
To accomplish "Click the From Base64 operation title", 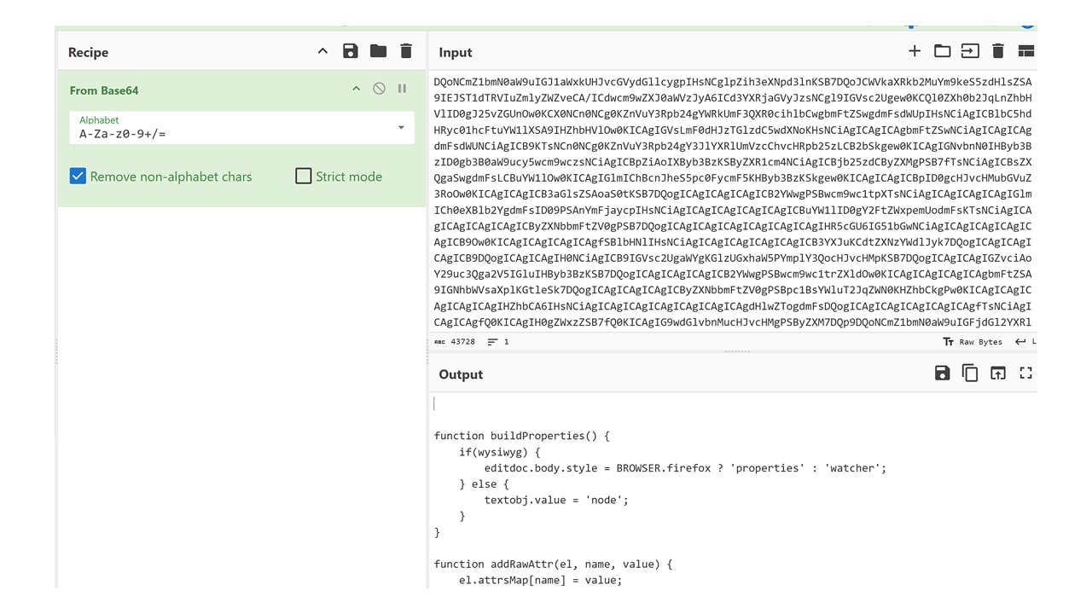I will click(x=104, y=90).
